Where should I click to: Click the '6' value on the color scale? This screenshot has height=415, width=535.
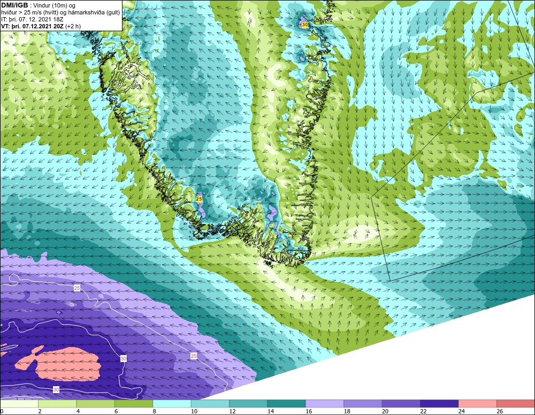[x=116, y=411]
